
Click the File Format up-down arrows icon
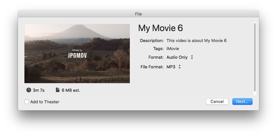180,67
